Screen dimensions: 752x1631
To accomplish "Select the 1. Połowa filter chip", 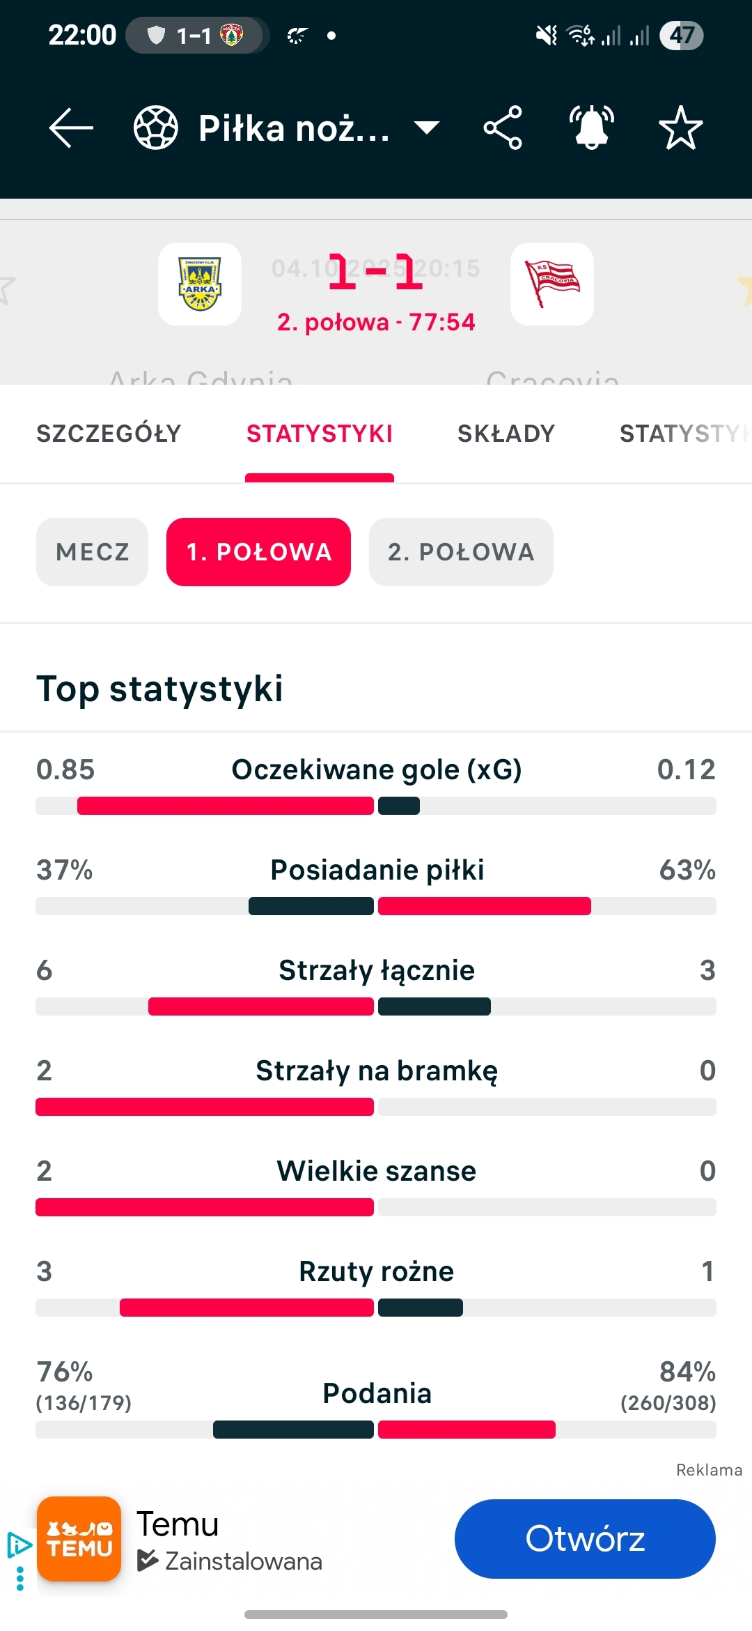I will click(x=258, y=552).
